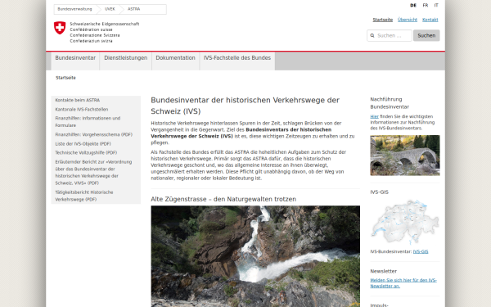Open the Dokumentation menu tab
This screenshot has height=307, width=491.
176,61
